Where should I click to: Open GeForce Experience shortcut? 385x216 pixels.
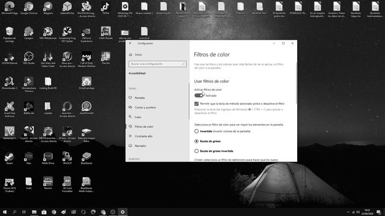(87, 35)
